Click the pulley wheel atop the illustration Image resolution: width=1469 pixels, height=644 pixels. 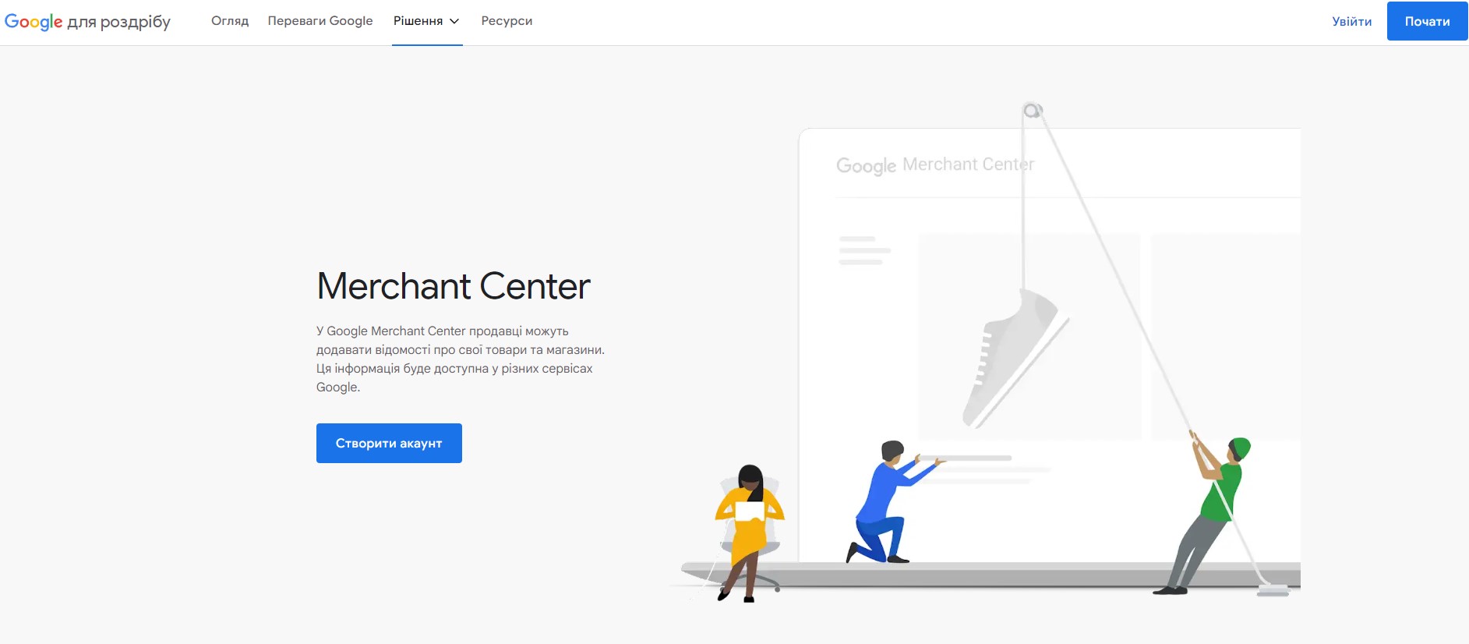[1032, 111]
